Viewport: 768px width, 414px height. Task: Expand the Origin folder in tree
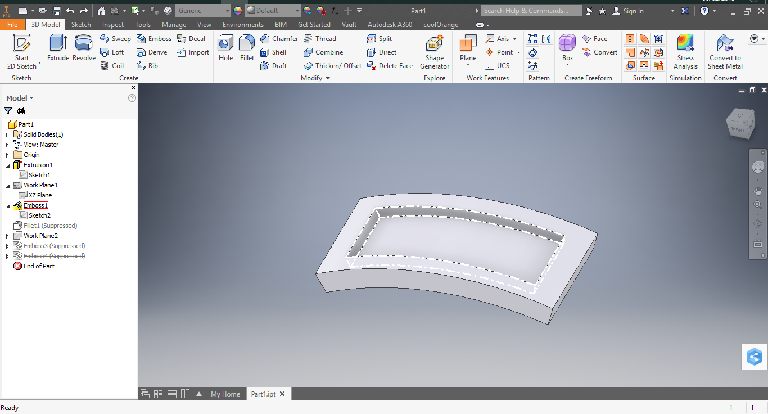pos(7,155)
